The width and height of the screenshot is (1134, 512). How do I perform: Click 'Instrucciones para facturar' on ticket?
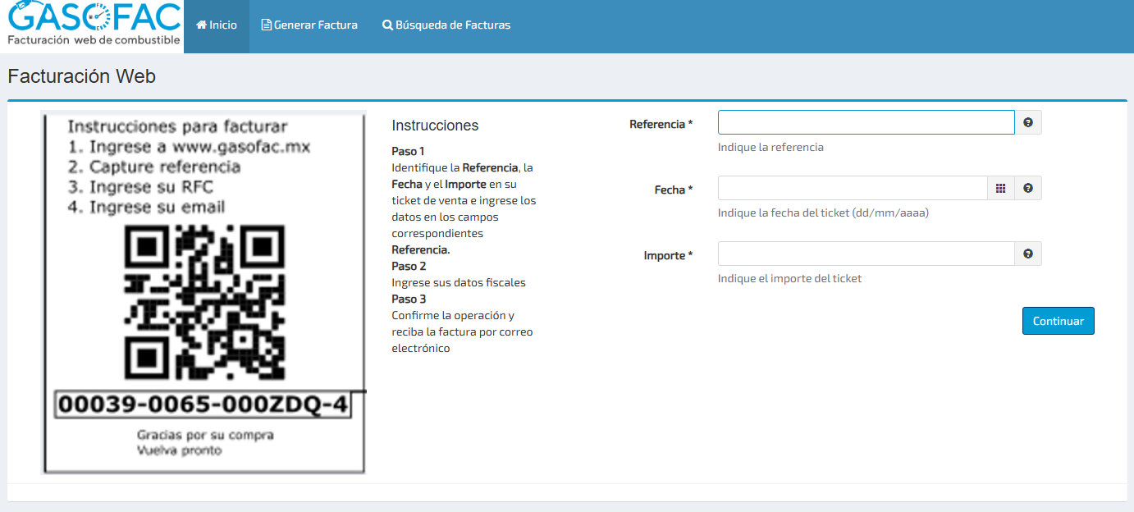click(x=177, y=126)
